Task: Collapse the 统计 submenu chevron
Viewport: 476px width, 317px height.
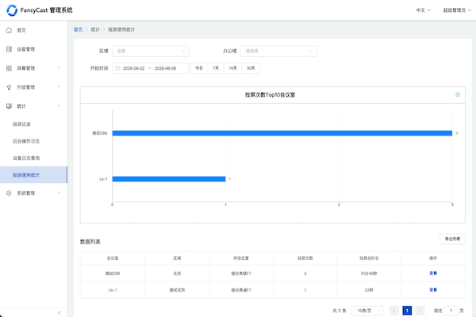Action: tap(59, 106)
